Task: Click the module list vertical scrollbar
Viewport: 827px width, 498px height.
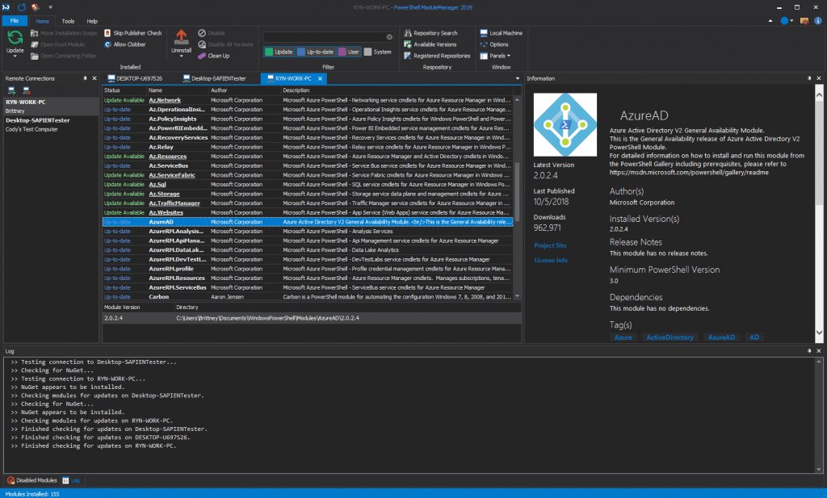Action: click(517, 192)
